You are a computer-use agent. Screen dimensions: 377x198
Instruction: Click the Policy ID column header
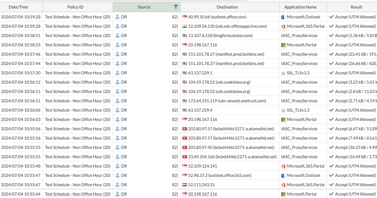[x=75, y=7]
